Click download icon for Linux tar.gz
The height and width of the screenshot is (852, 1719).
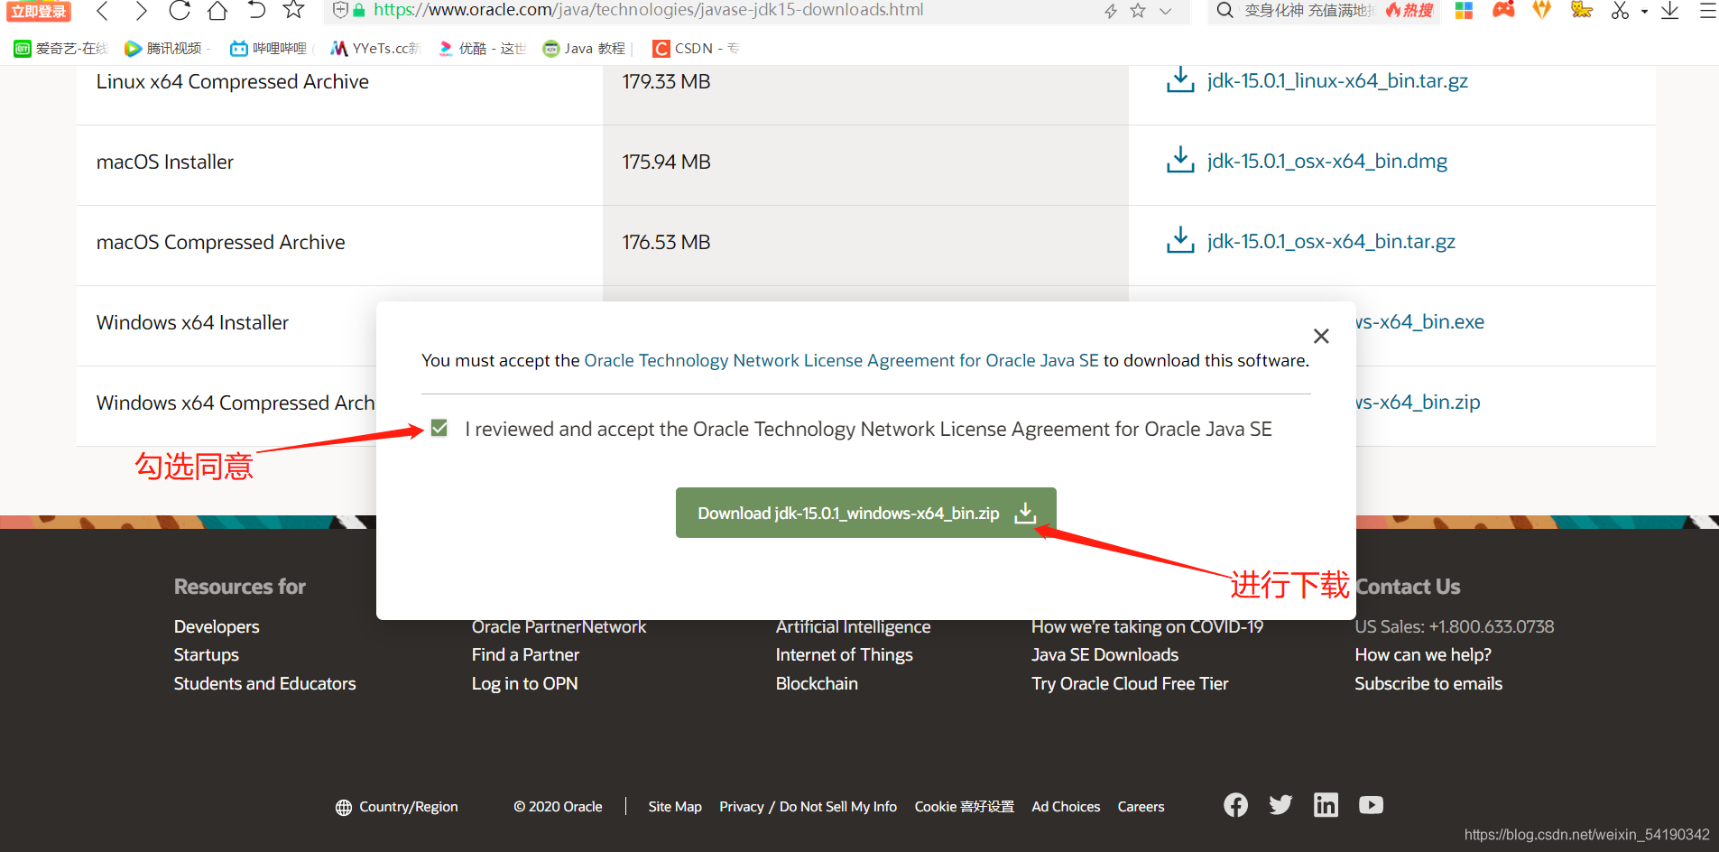tap(1179, 79)
